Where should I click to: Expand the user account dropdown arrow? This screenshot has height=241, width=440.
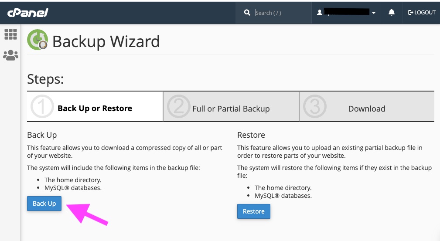374,13
